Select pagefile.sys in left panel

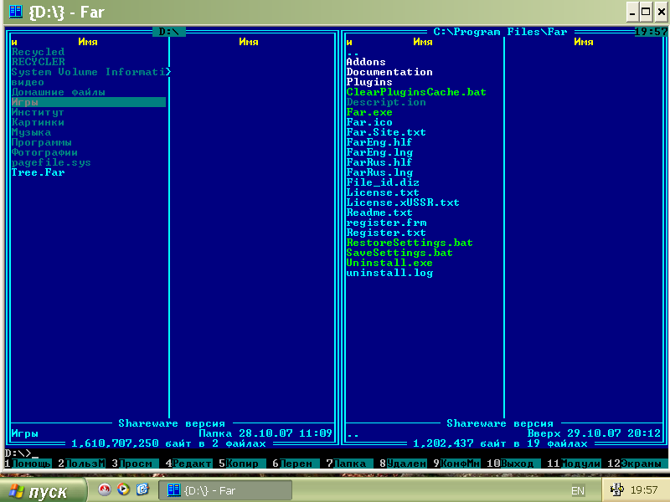tap(51, 162)
